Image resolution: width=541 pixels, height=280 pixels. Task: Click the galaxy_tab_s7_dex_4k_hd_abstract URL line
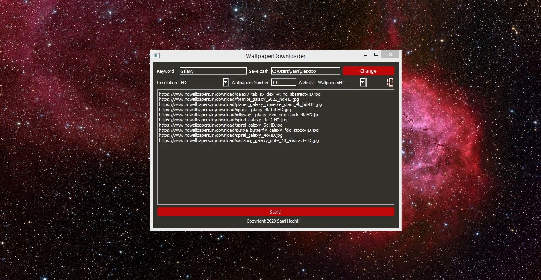coord(239,95)
